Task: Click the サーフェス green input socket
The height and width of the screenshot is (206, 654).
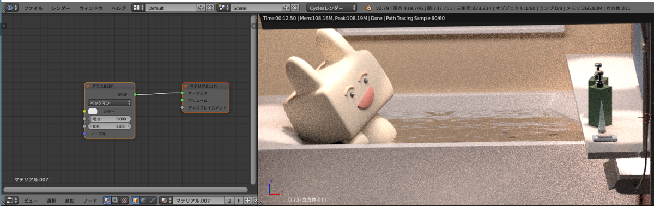Action: click(183, 93)
